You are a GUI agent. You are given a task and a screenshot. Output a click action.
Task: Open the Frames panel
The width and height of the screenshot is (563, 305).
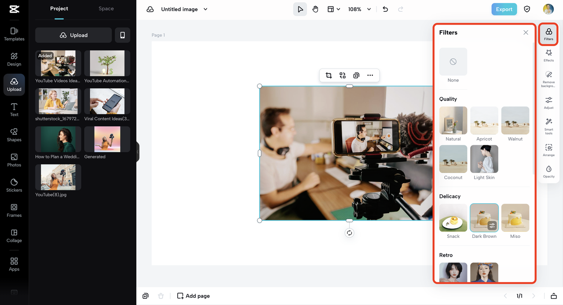(x=14, y=210)
